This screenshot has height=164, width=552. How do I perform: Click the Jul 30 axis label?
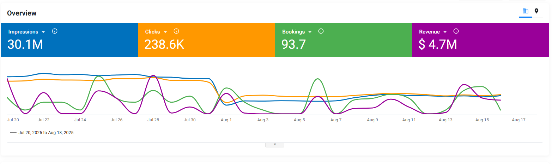(x=190, y=120)
